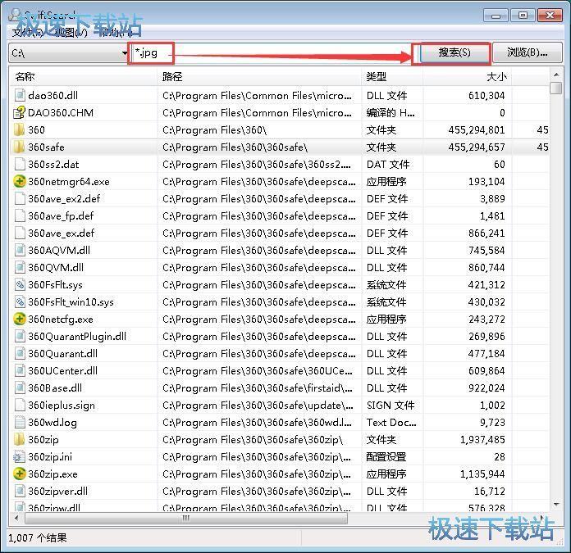Minimize the SwiftSearch window

[496, 16]
